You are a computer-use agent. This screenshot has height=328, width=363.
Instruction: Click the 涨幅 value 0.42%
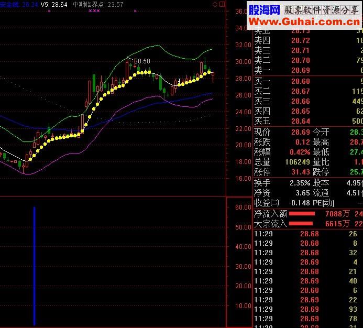(x=300, y=152)
